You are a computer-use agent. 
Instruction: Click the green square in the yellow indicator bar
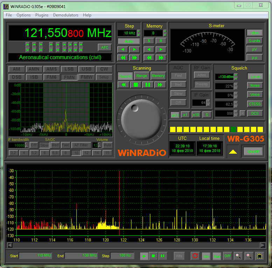(233, 130)
